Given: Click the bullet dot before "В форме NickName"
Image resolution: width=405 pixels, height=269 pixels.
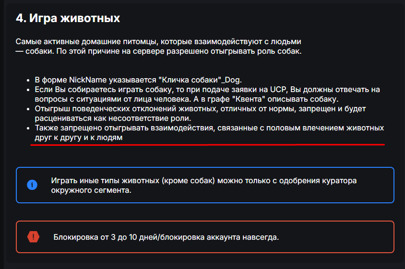Looking at the screenshot, I should [x=29, y=80].
